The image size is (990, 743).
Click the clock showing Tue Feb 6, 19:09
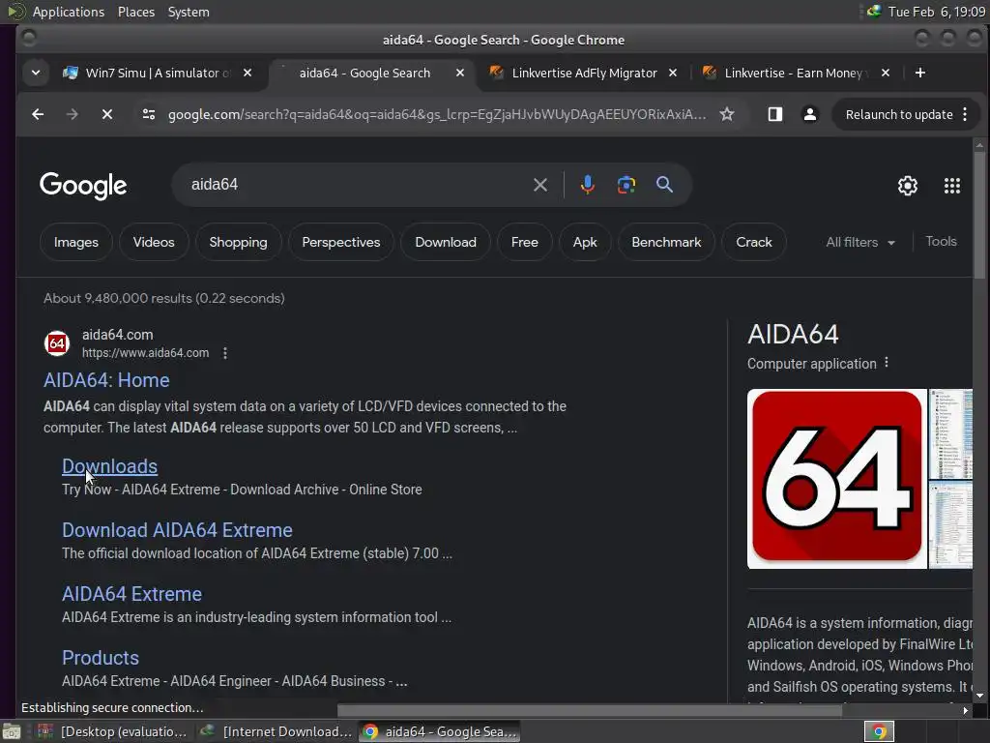point(936,12)
